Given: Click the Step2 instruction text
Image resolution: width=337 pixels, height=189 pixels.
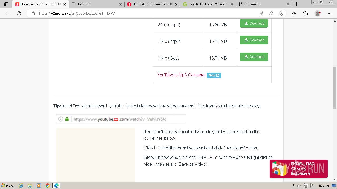Looking at the screenshot, I should coord(209,161).
